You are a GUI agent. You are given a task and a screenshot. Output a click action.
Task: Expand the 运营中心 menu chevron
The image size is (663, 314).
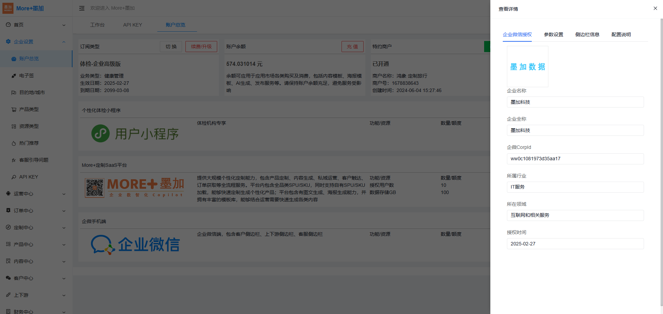coord(64,194)
